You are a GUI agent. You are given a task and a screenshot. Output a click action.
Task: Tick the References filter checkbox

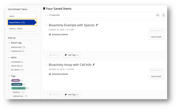(9, 47)
